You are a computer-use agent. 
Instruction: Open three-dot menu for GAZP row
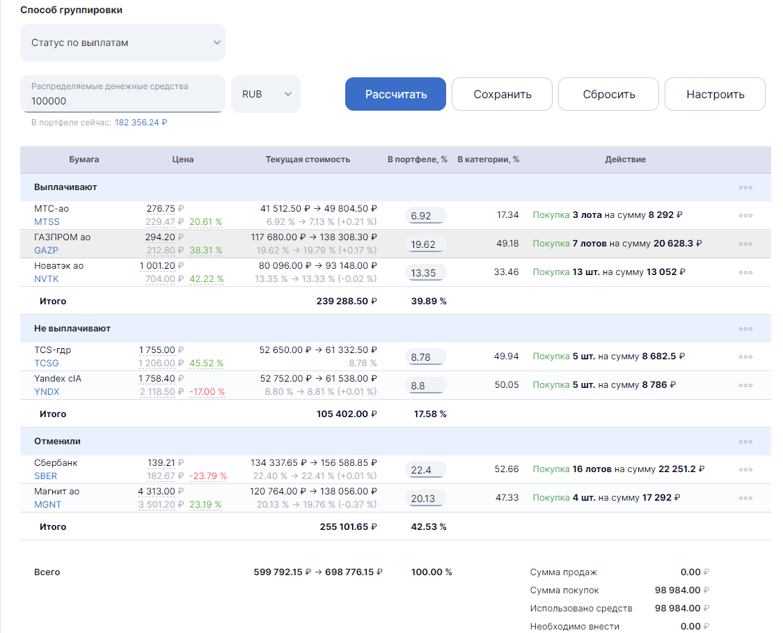[745, 244]
